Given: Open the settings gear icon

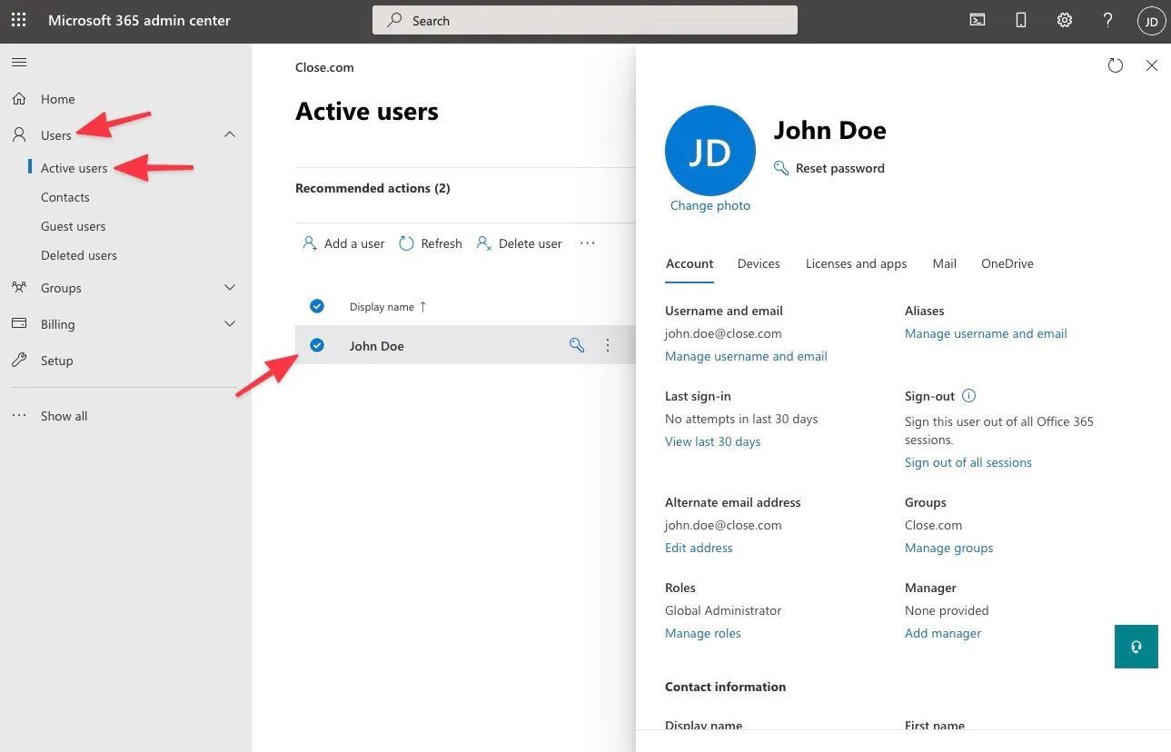Looking at the screenshot, I should 1065,20.
